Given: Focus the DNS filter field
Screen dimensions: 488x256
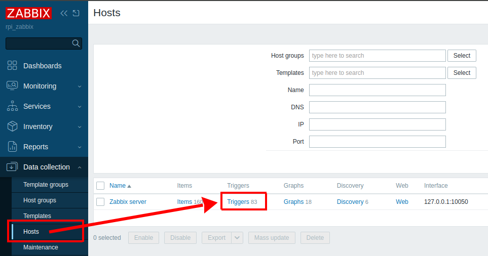Looking at the screenshot, I should 378,107.
